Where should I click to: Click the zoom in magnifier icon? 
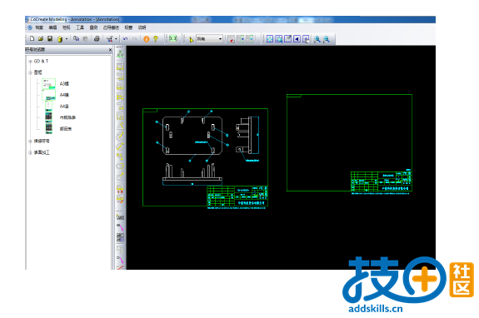click(317, 39)
